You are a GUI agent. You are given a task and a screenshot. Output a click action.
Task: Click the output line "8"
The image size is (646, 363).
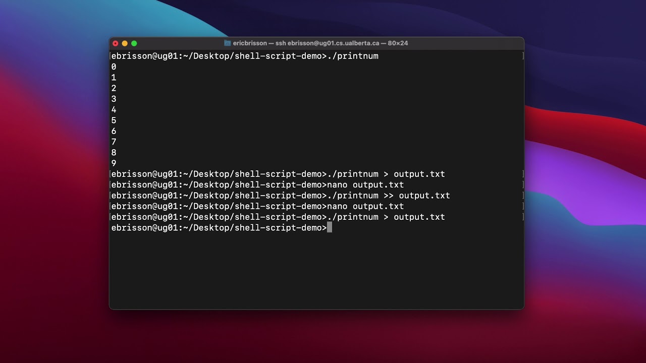pos(114,153)
